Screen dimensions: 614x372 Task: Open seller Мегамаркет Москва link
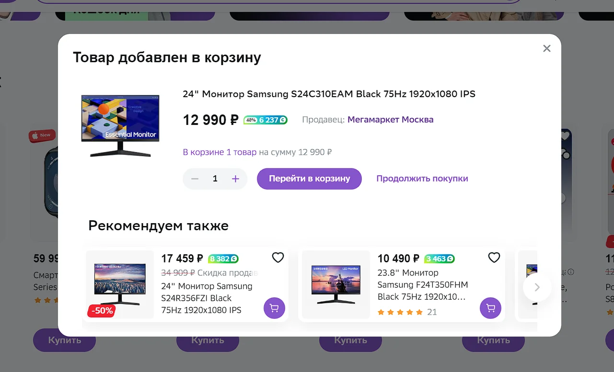click(390, 120)
